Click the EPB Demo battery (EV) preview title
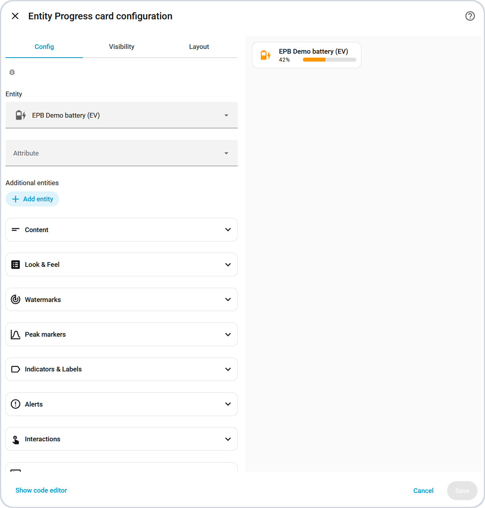485x508 pixels. click(x=314, y=51)
